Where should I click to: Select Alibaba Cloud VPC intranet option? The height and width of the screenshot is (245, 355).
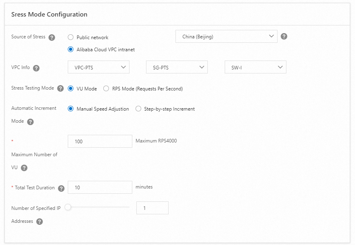tap(71, 50)
